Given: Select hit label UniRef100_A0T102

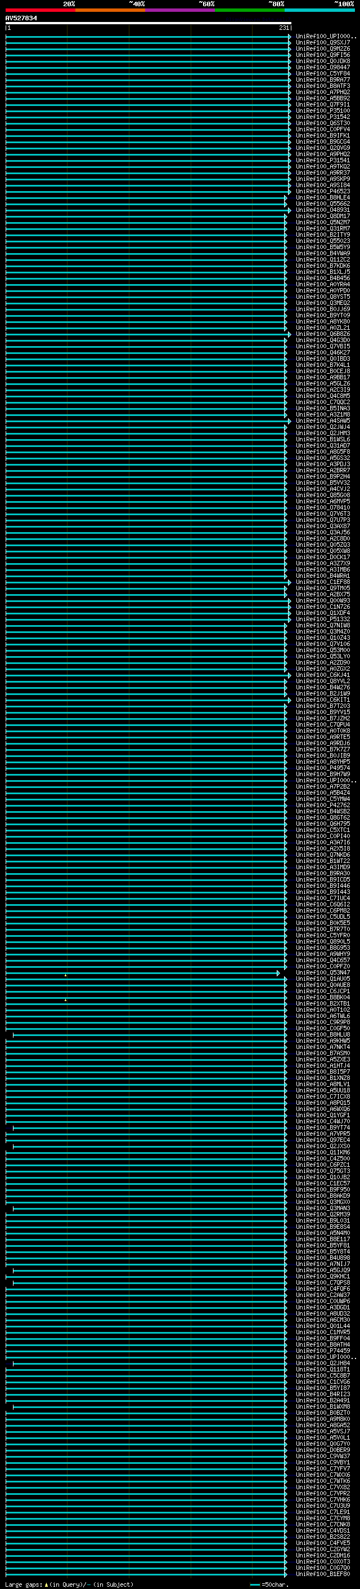Looking at the screenshot, I should click(323, 1010).
